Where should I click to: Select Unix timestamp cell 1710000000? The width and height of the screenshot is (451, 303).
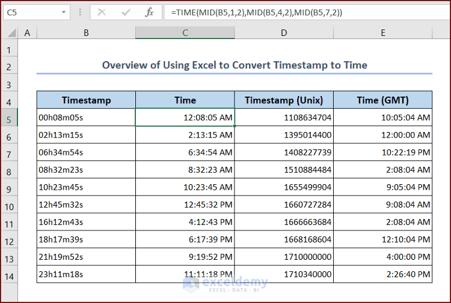pyautogui.click(x=284, y=257)
